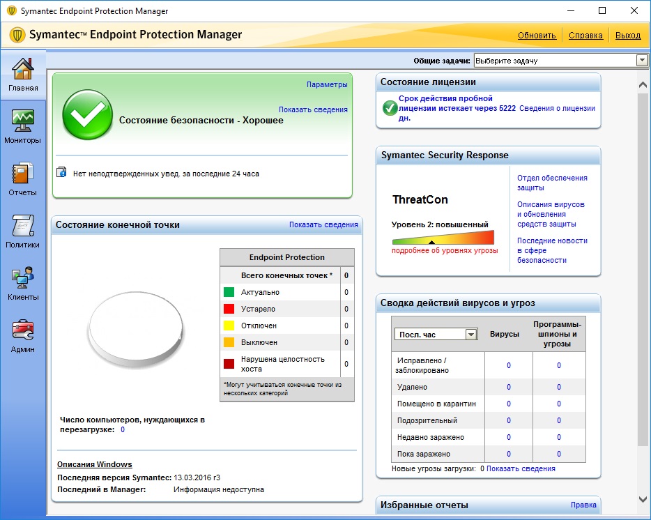Screen dimensions: 651x520
Task: Open Параметры link in security status panel
Action: tap(326, 84)
